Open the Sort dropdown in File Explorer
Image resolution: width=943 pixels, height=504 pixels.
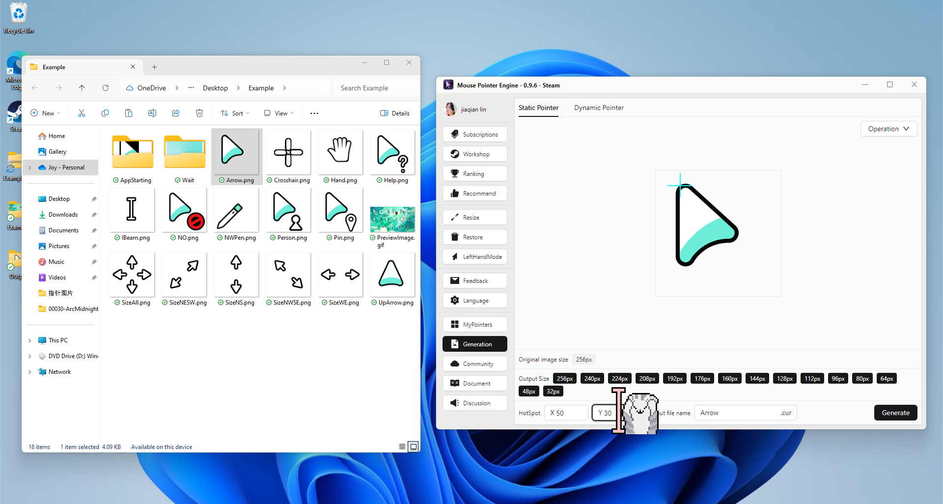tap(235, 113)
